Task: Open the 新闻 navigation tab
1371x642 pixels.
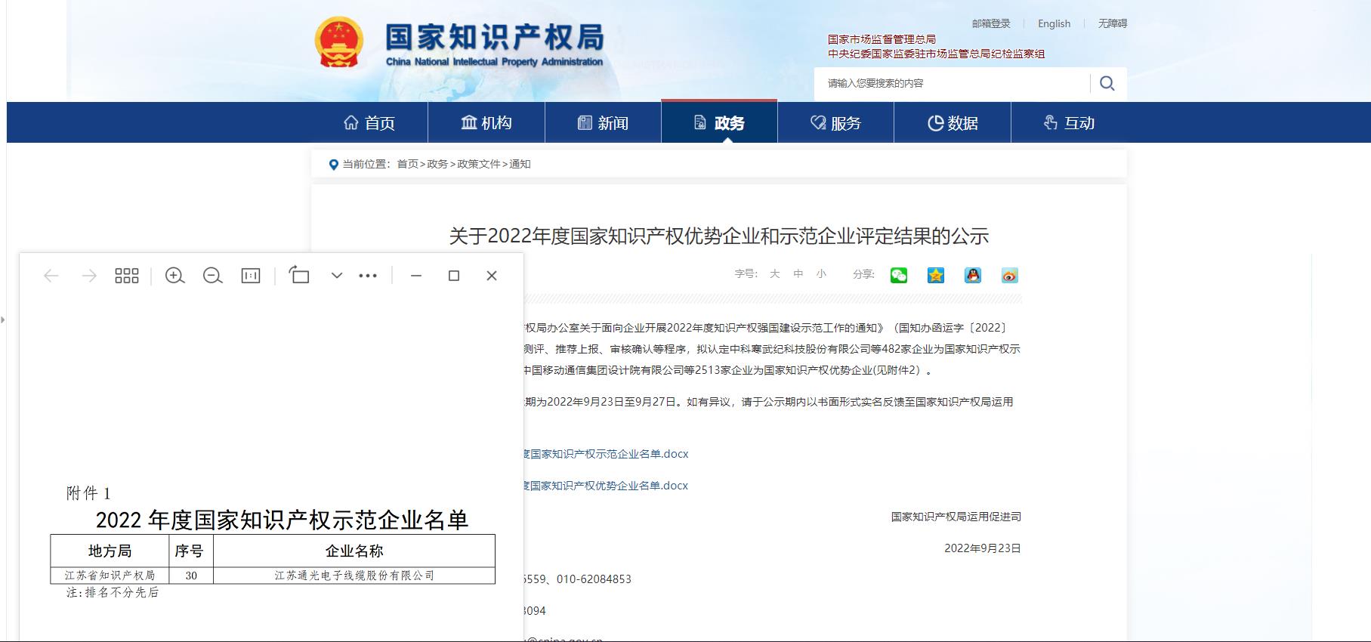Action: [x=603, y=122]
